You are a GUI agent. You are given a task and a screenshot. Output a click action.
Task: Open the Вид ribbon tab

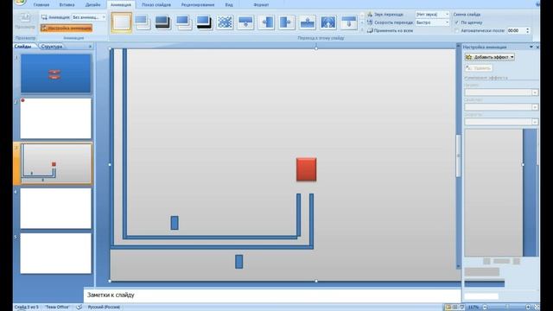[x=229, y=5]
